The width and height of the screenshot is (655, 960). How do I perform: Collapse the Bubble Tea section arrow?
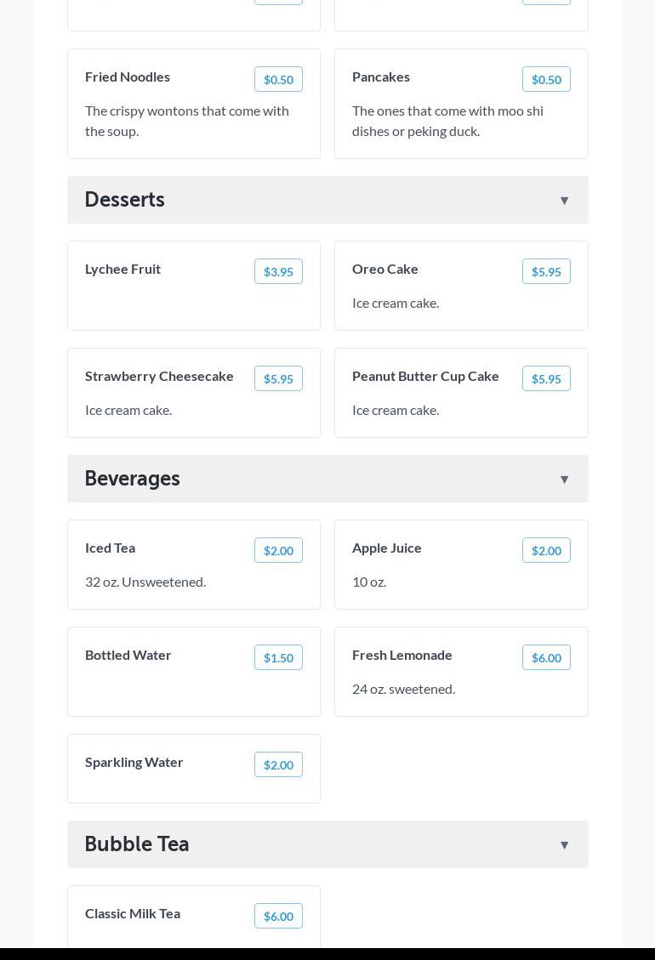[x=564, y=845]
